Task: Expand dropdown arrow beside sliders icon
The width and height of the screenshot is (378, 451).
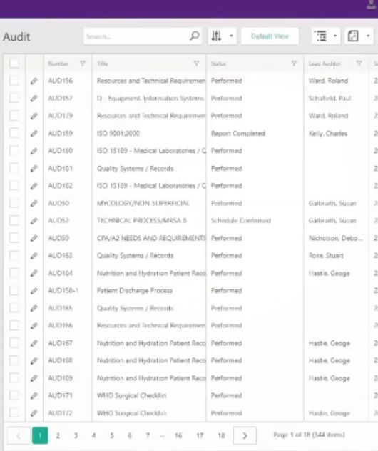Action: [231, 36]
